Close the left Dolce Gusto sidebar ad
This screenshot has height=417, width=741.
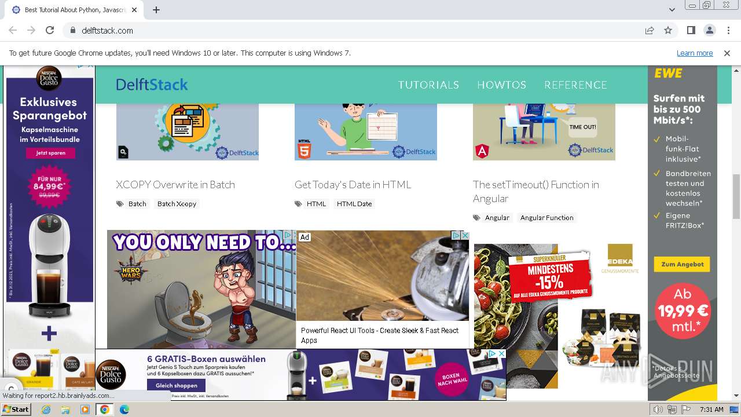91,65
